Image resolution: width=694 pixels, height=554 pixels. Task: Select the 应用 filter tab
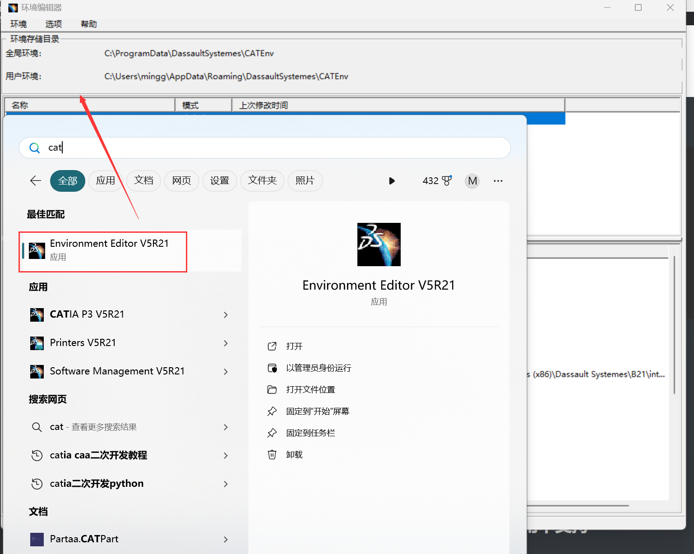pos(106,181)
